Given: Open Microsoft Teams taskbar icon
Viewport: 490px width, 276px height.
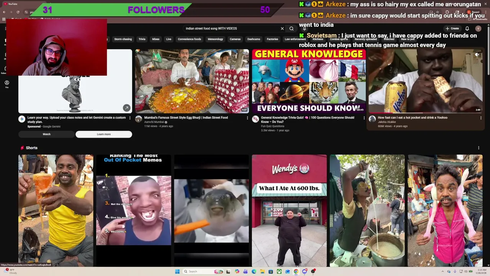Looking at the screenshot, I should [245, 271].
